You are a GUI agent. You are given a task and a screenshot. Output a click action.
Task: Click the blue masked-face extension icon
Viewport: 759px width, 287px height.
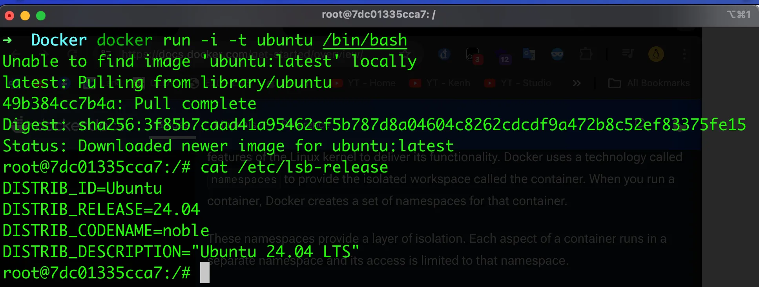point(557,54)
